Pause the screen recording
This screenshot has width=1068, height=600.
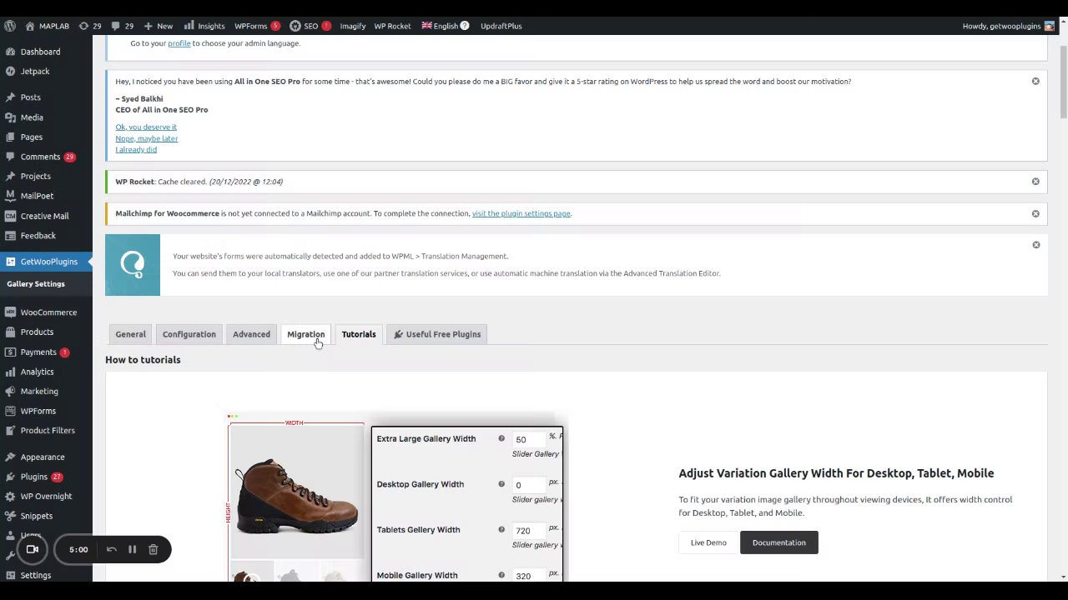pyautogui.click(x=132, y=550)
